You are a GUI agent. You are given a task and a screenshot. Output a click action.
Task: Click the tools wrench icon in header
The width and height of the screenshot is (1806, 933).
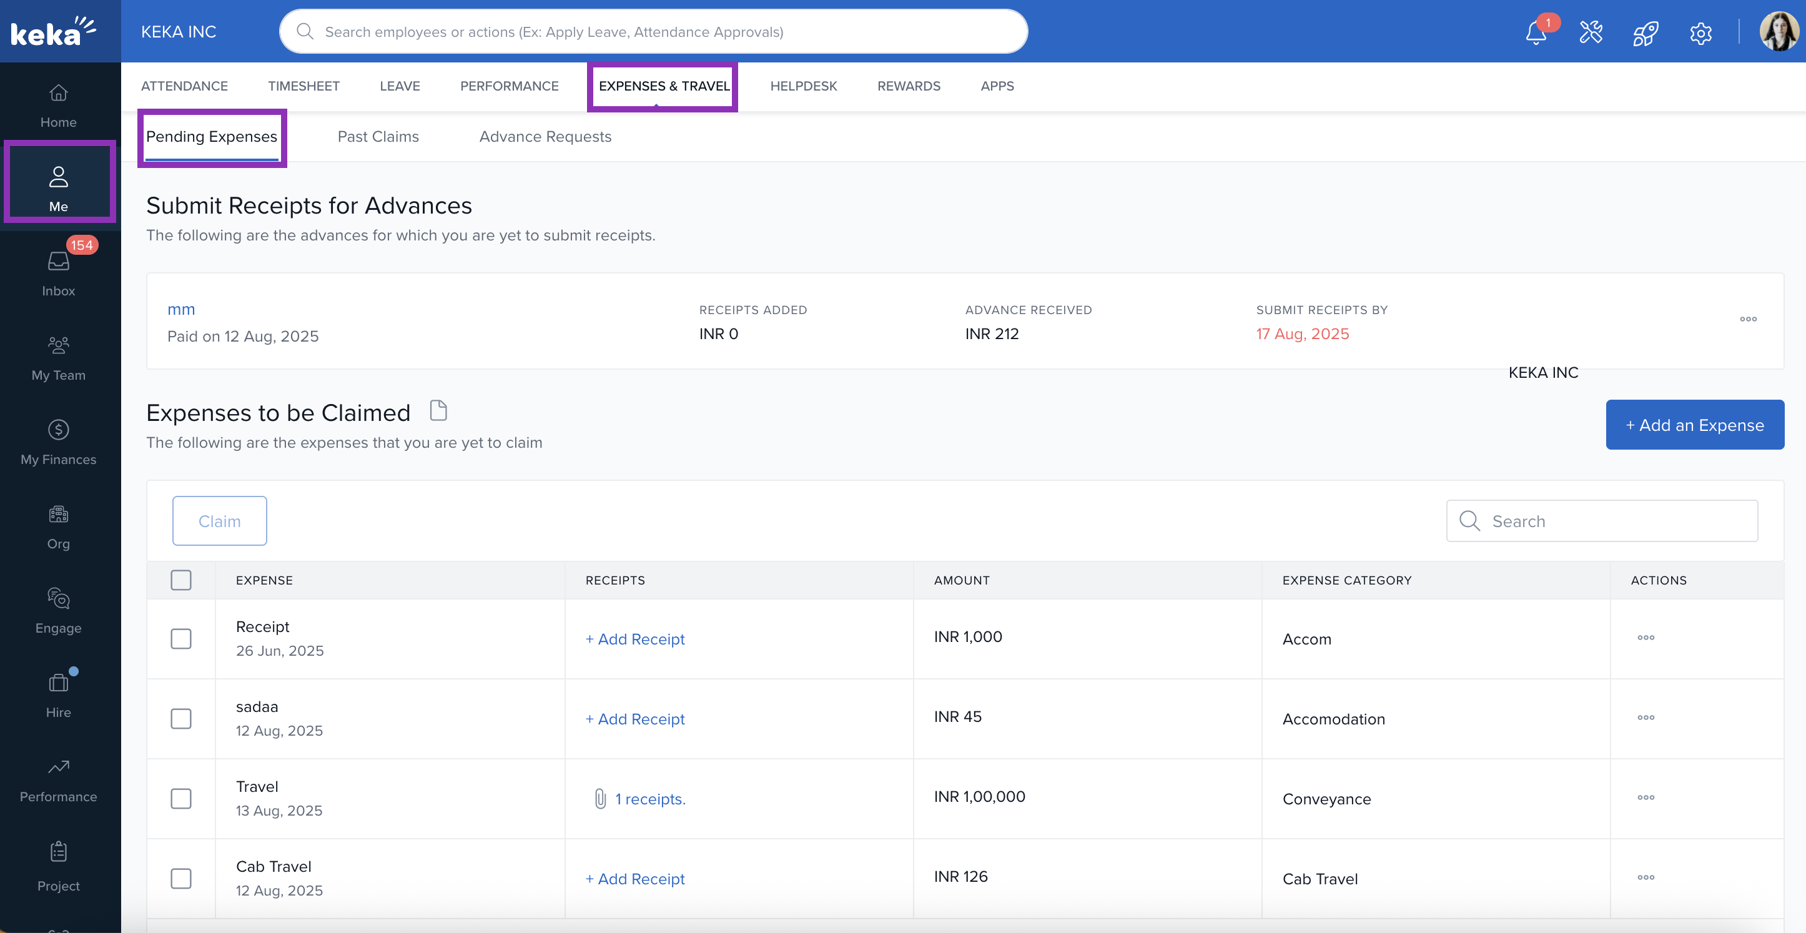[1591, 32]
